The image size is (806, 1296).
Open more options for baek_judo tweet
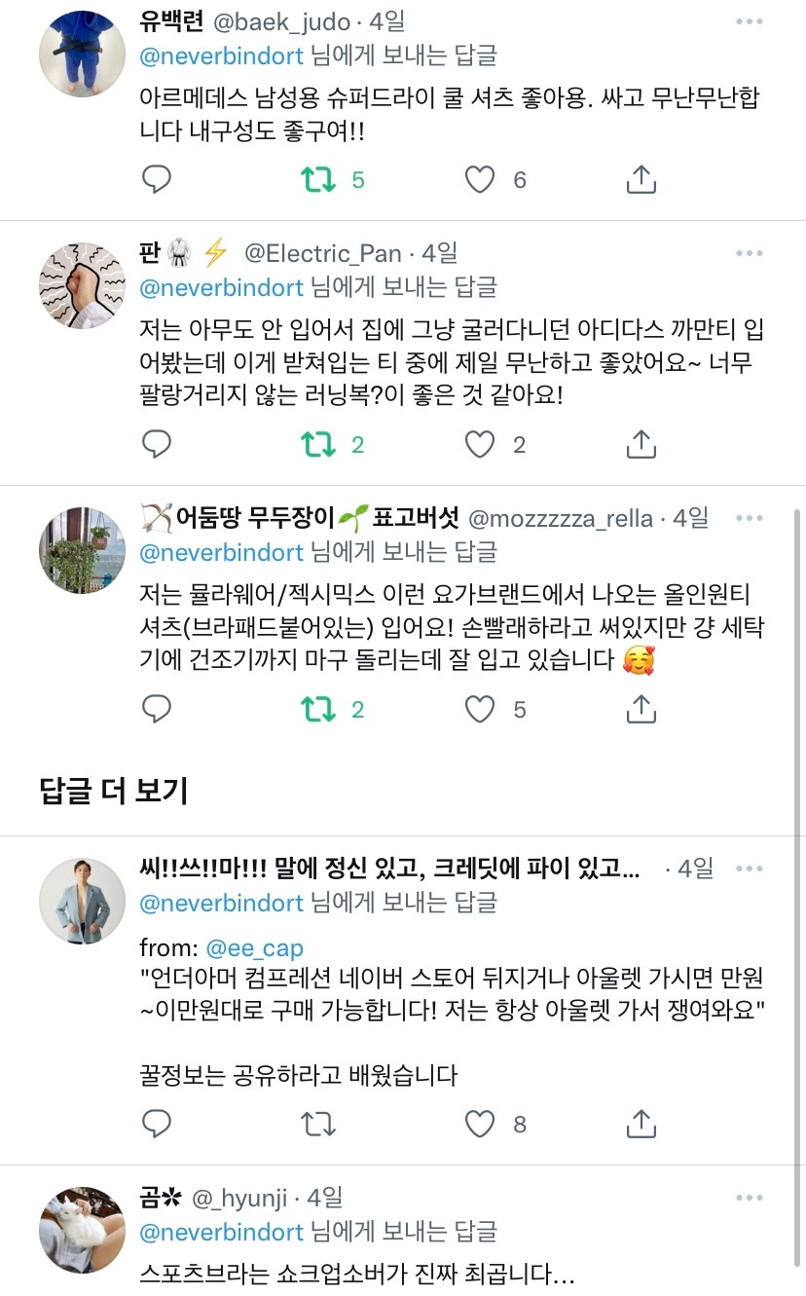[750, 21]
